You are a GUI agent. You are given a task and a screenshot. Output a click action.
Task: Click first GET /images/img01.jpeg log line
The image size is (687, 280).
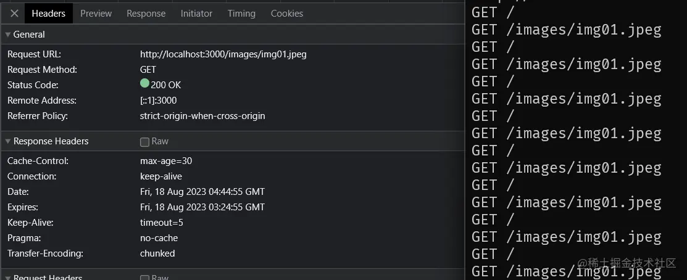click(566, 30)
